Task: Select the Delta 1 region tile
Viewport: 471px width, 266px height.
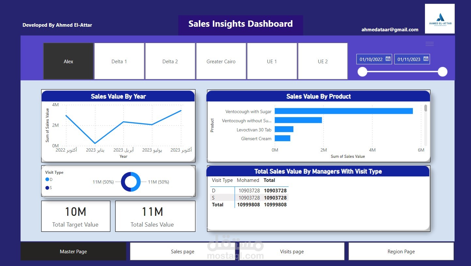Action: (x=119, y=61)
